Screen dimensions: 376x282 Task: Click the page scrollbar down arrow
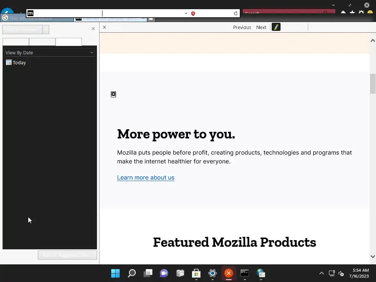coord(373,256)
